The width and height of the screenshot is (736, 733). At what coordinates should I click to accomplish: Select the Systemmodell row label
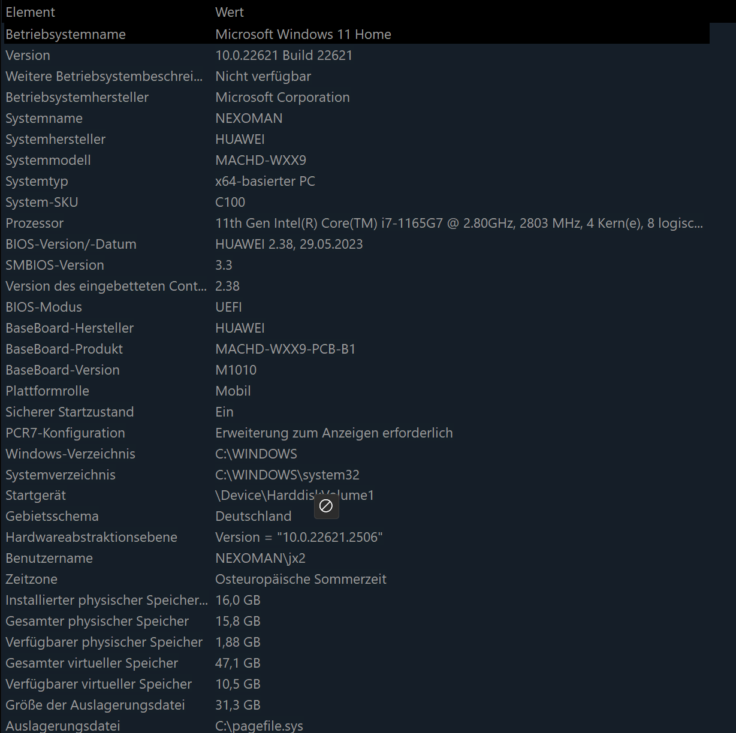pos(49,160)
